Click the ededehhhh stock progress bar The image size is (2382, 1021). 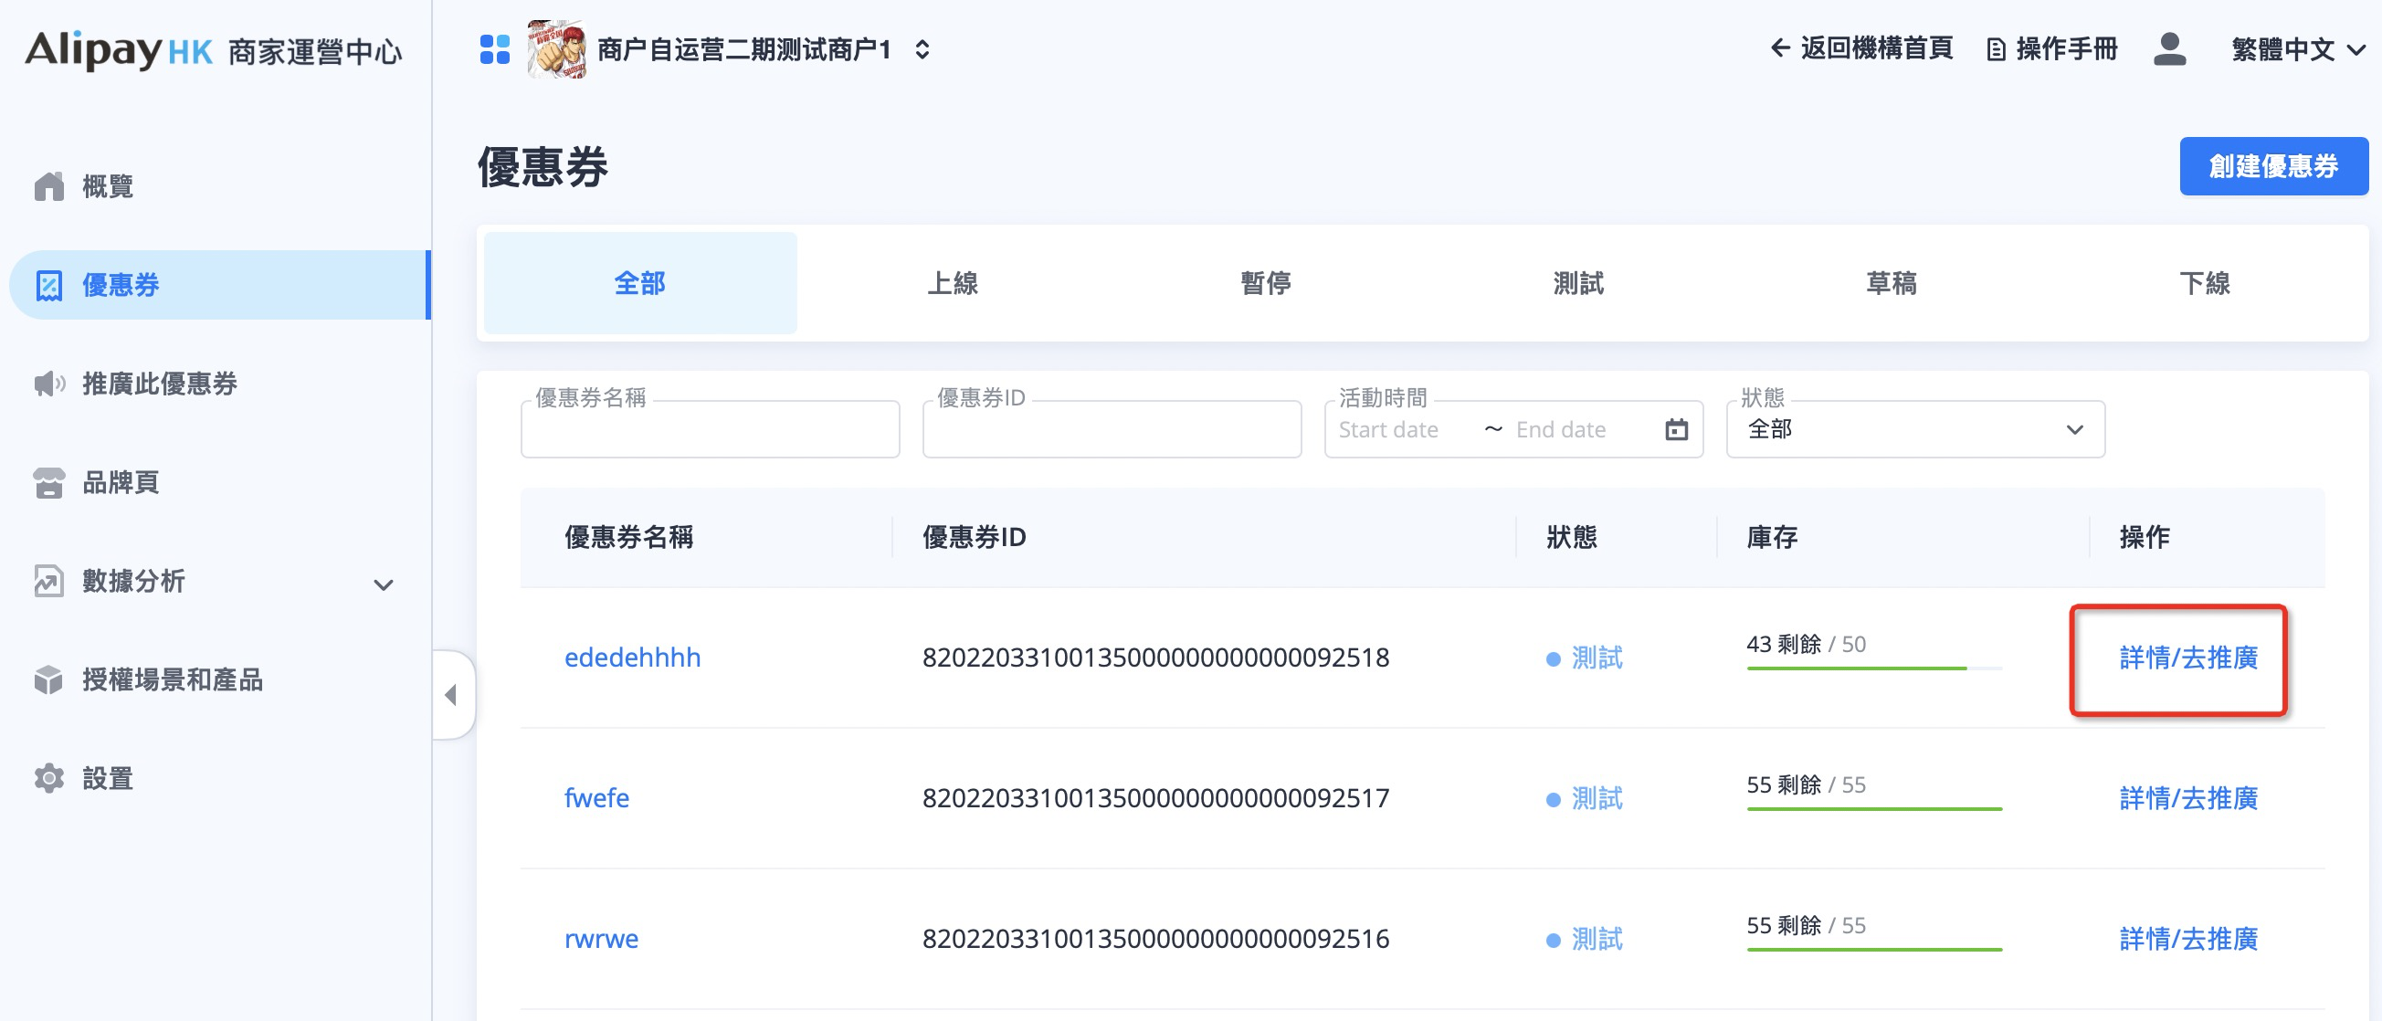tap(1872, 668)
